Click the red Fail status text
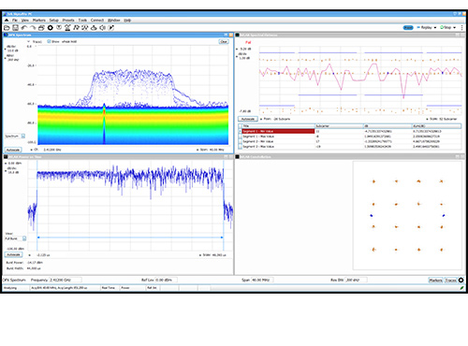 tap(248, 42)
